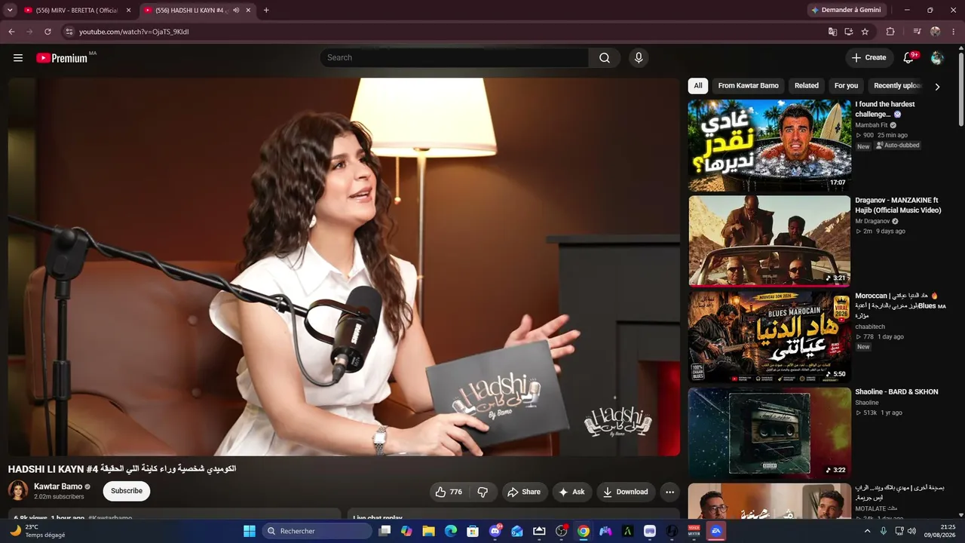Bookmark this page with the star

865,32
